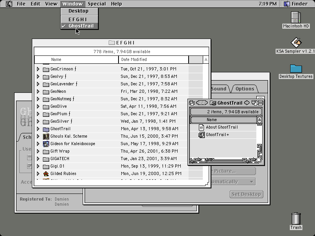Expand the Gift Wrap disclosure triangle
Viewport: 315px width, 236px height.
(x=38, y=151)
